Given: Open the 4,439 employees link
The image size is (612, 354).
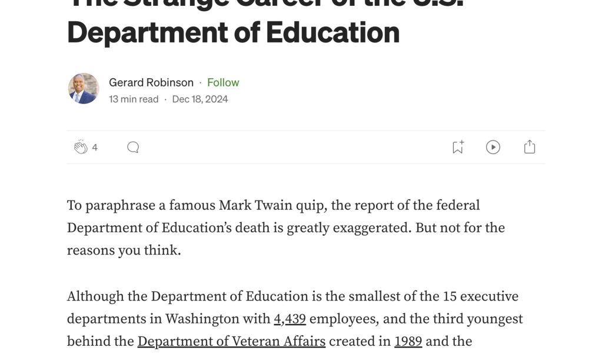Looking at the screenshot, I should [290, 319].
